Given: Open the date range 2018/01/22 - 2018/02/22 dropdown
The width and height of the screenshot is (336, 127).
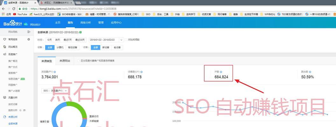Looking at the screenshot, I should [x=106, y=40].
